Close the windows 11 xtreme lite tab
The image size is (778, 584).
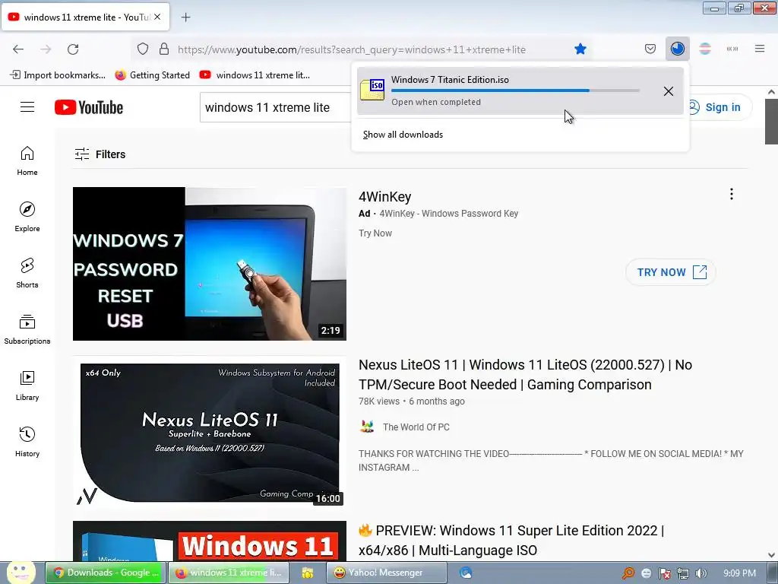coord(157,17)
